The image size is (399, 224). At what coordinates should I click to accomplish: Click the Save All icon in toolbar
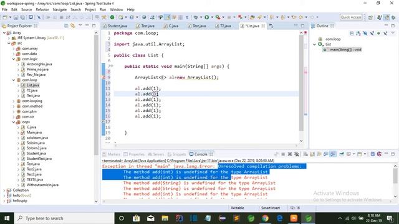pyautogui.click(x=22, y=17)
